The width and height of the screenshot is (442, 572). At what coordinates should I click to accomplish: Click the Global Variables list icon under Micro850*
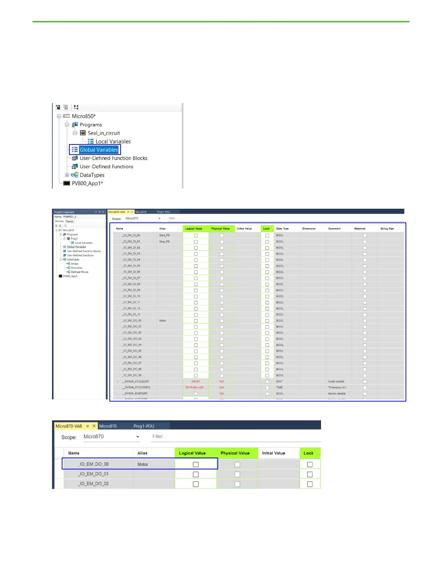(75, 149)
